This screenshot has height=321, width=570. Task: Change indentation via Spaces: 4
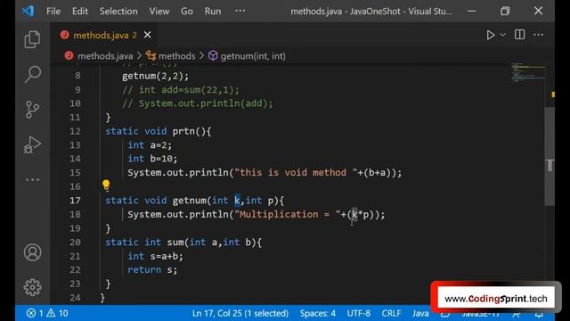(x=318, y=313)
